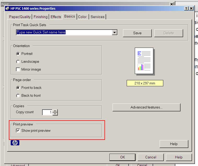Decrease copy count with down arrow
This screenshot has height=166, width=198.
tap(55, 114)
